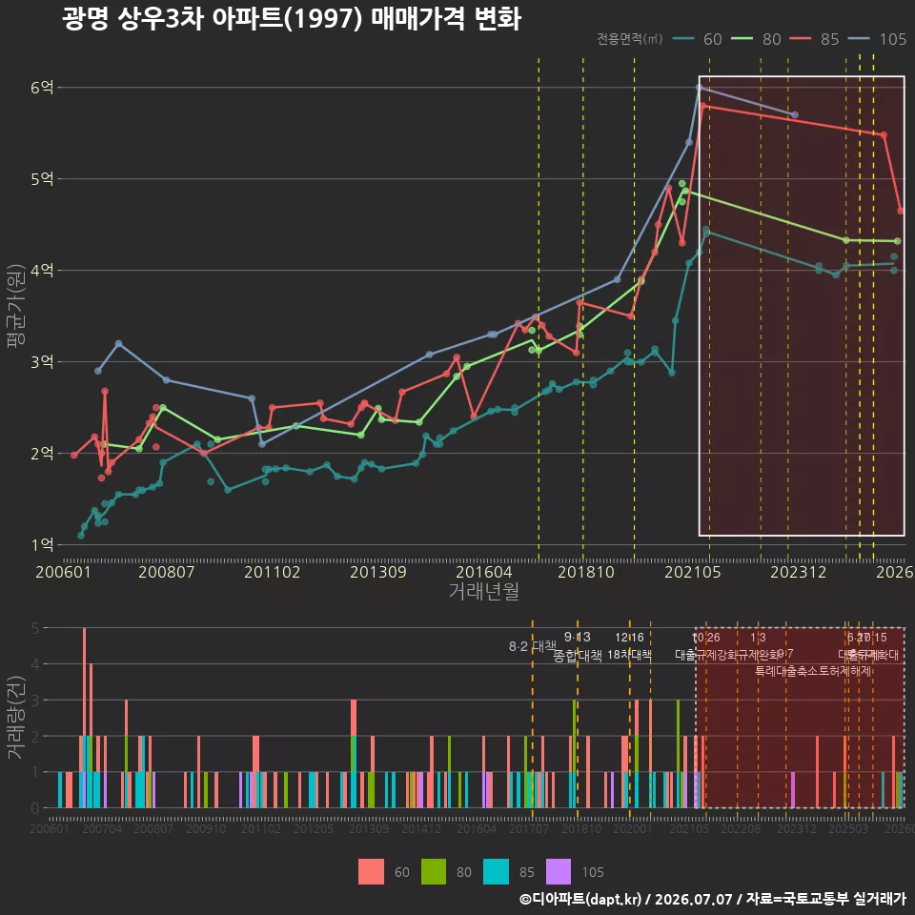Click the 105㎡ peak point at 6억
This screenshot has width=915, height=915.
[699, 88]
